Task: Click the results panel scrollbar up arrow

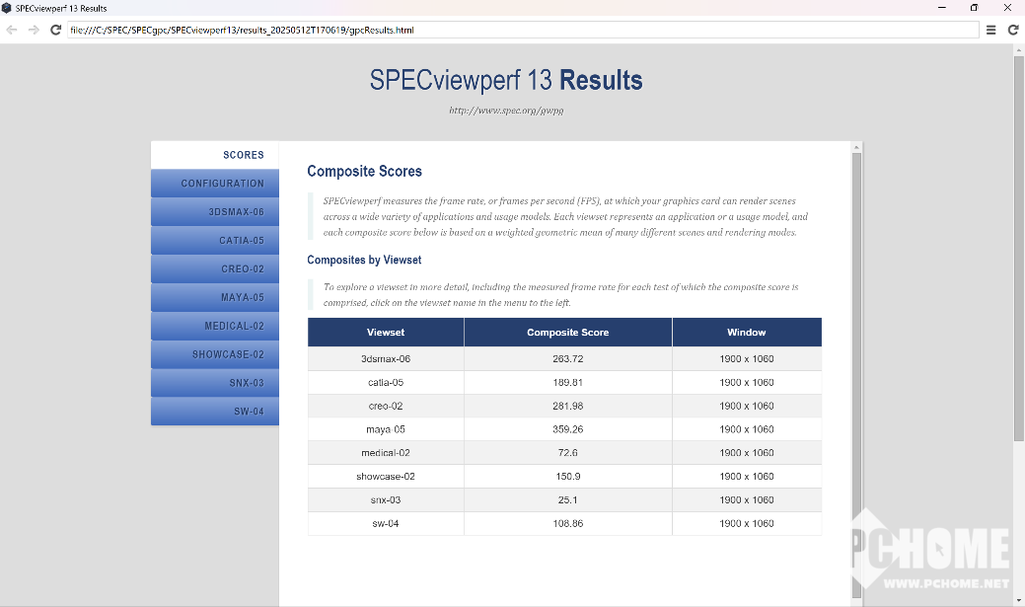Action: pos(857,147)
